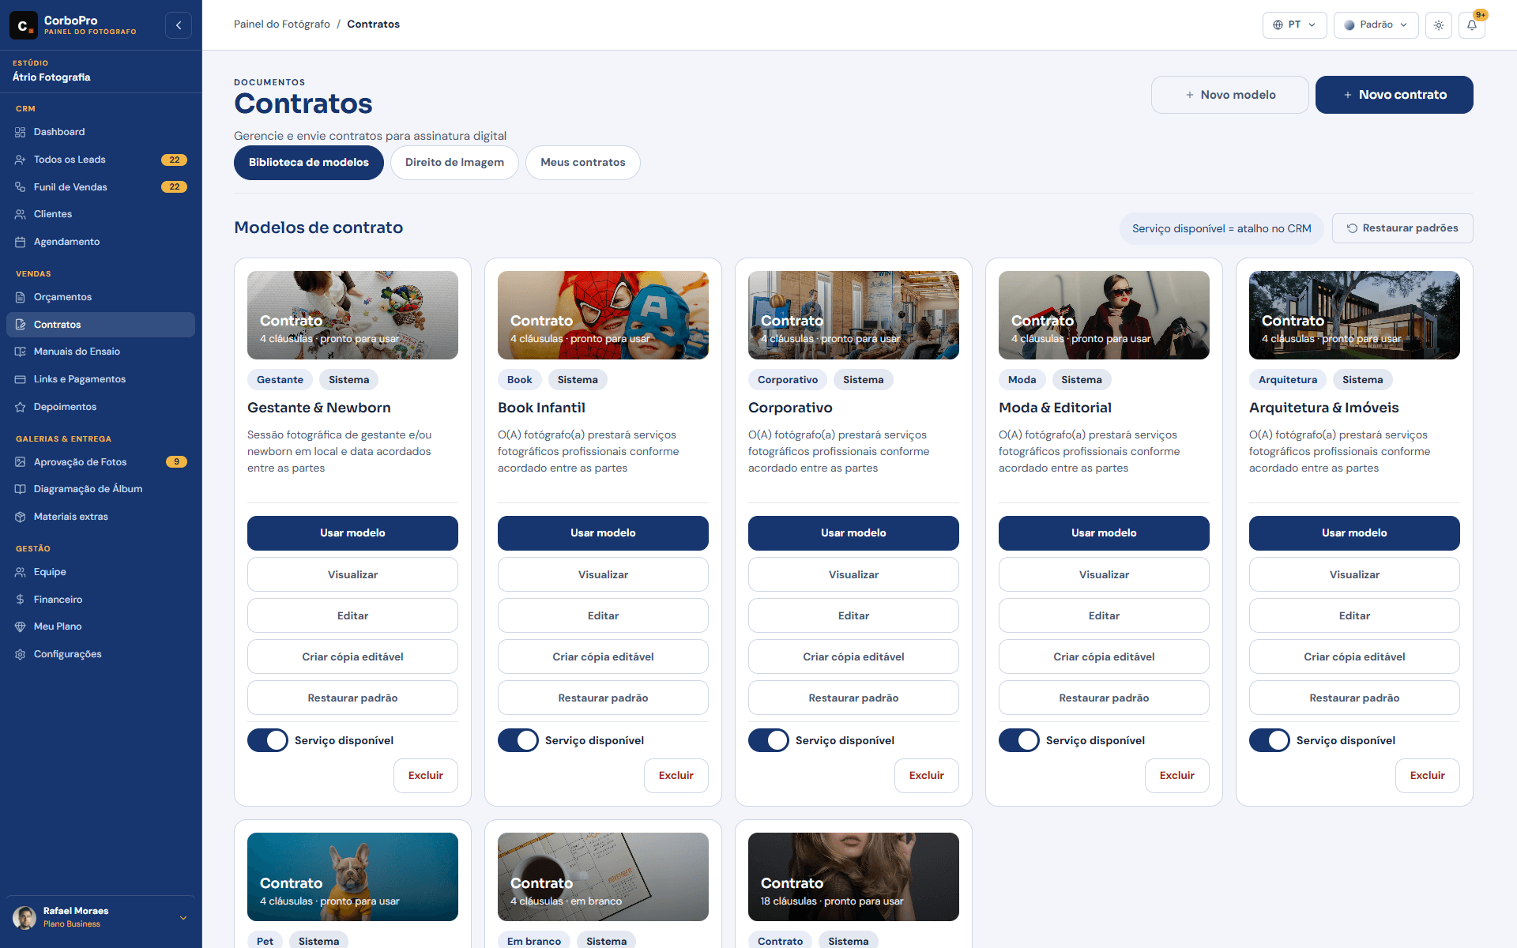Click the Agendamento calendar icon
The image size is (1517, 948).
pyautogui.click(x=21, y=242)
